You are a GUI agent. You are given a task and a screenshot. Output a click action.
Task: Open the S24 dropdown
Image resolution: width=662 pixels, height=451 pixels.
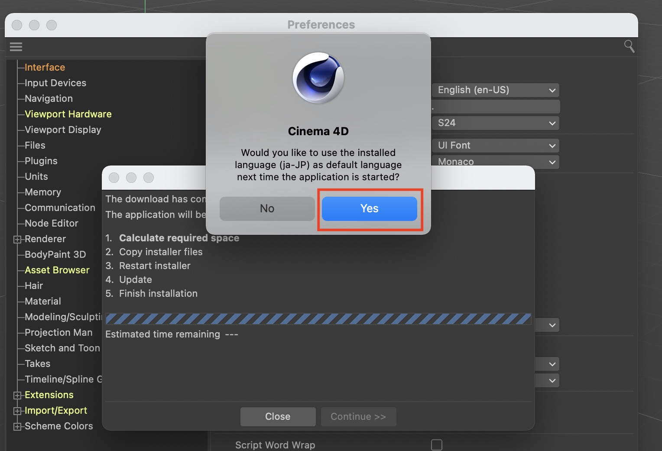(496, 123)
